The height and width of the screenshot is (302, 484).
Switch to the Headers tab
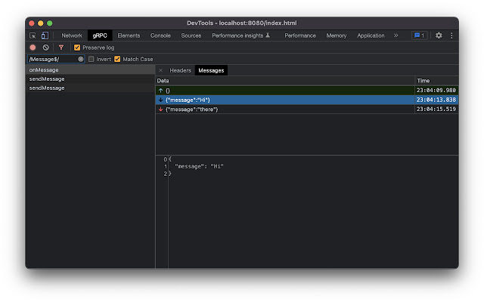click(180, 70)
